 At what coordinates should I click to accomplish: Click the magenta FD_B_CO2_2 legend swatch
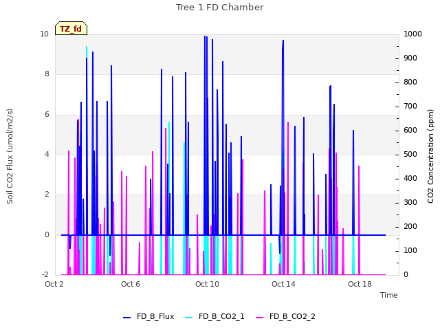(x=260, y=318)
